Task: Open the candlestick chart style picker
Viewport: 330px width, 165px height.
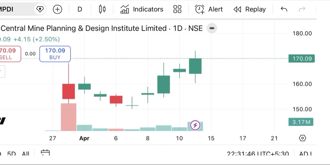Action: coord(102,9)
